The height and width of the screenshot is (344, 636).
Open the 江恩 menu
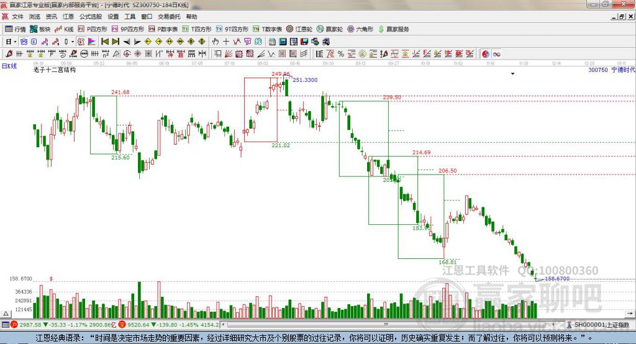(x=68, y=17)
